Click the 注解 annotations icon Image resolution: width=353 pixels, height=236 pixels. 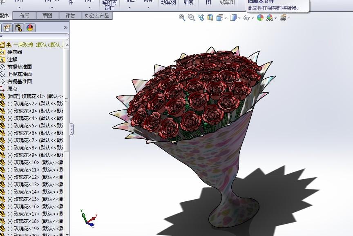tap(2, 59)
